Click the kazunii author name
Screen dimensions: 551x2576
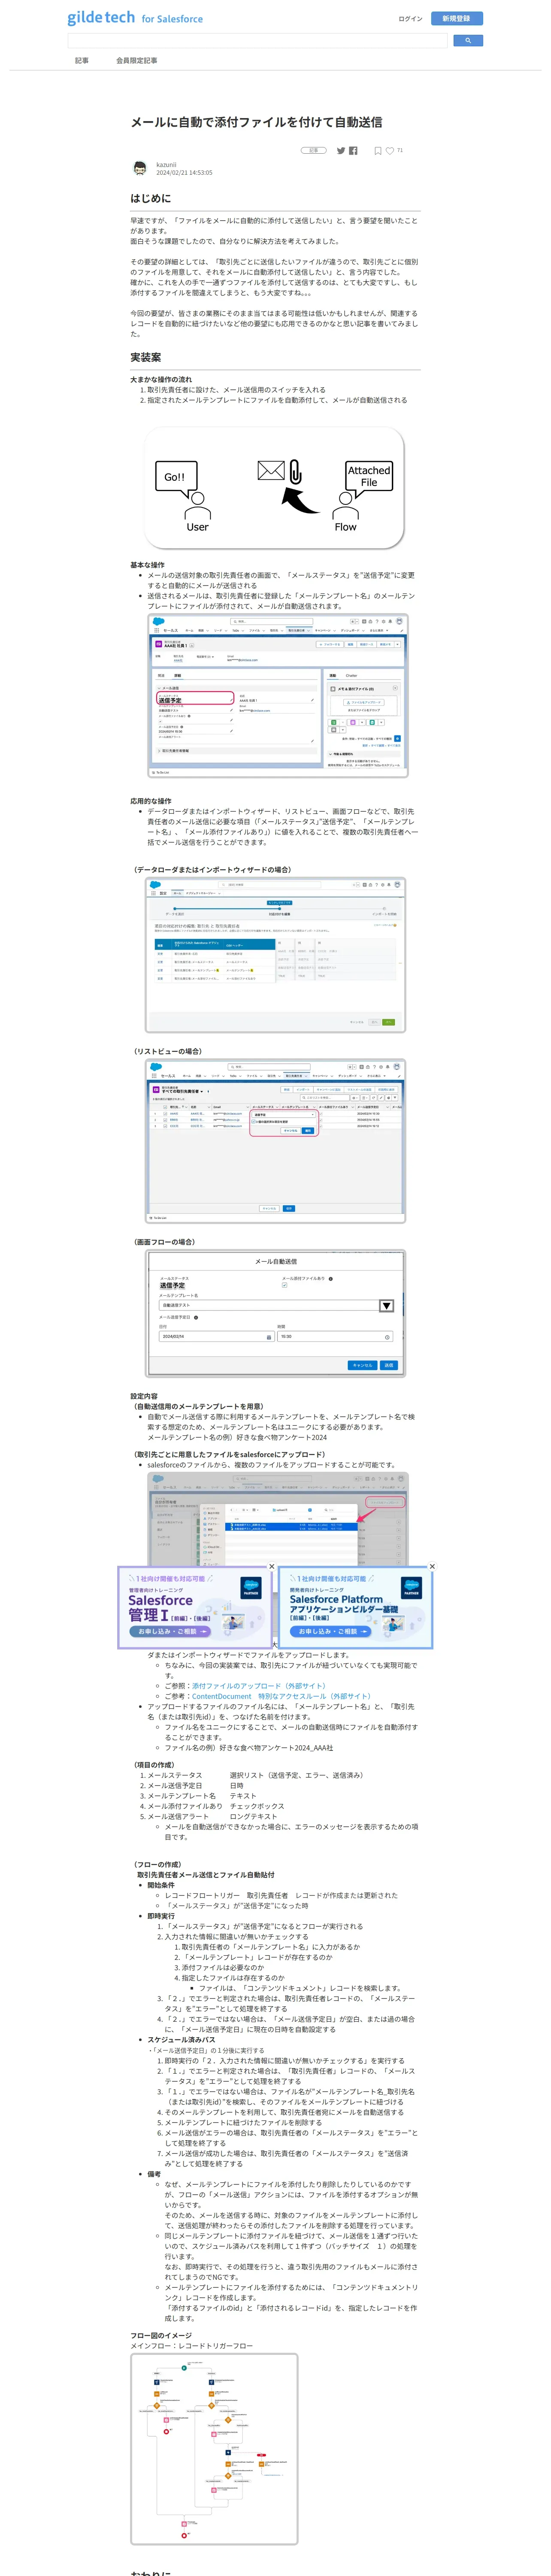coord(166,165)
